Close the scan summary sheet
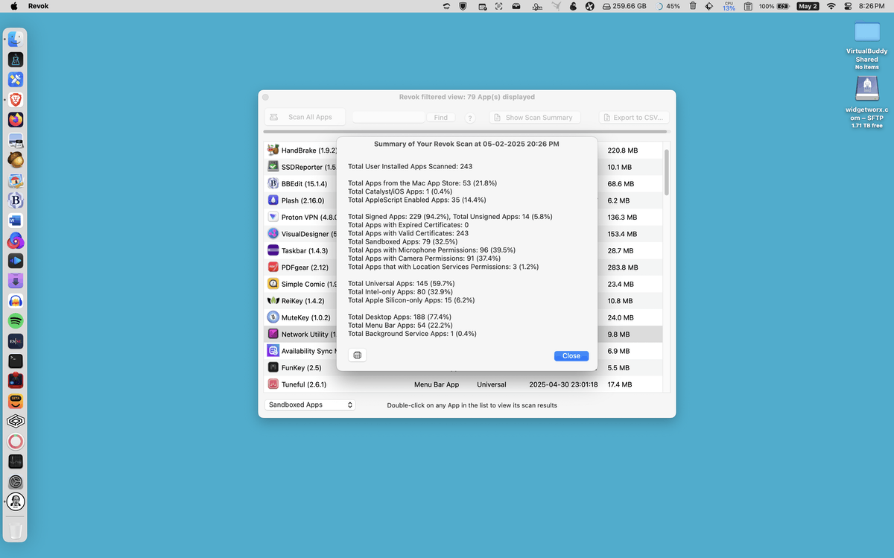This screenshot has width=894, height=558. click(571, 356)
